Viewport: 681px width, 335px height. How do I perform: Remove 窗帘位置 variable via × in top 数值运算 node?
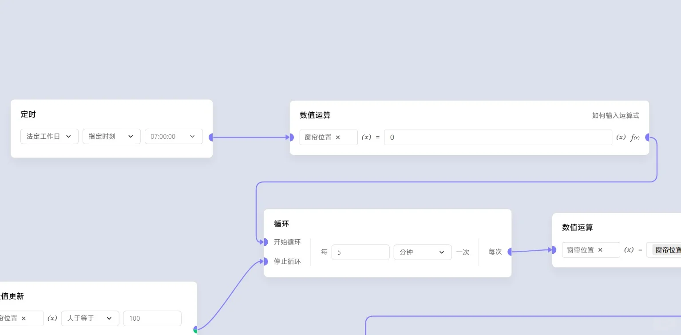coord(337,138)
